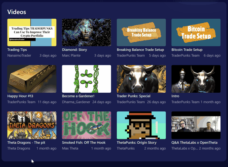This screenshot has width=228, height=167.
Task: Click '26 days ago' timestamp
Action: point(156,102)
